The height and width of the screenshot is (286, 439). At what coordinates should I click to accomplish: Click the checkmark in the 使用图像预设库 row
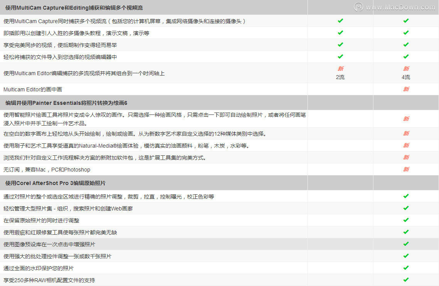pyautogui.click(x=406, y=244)
